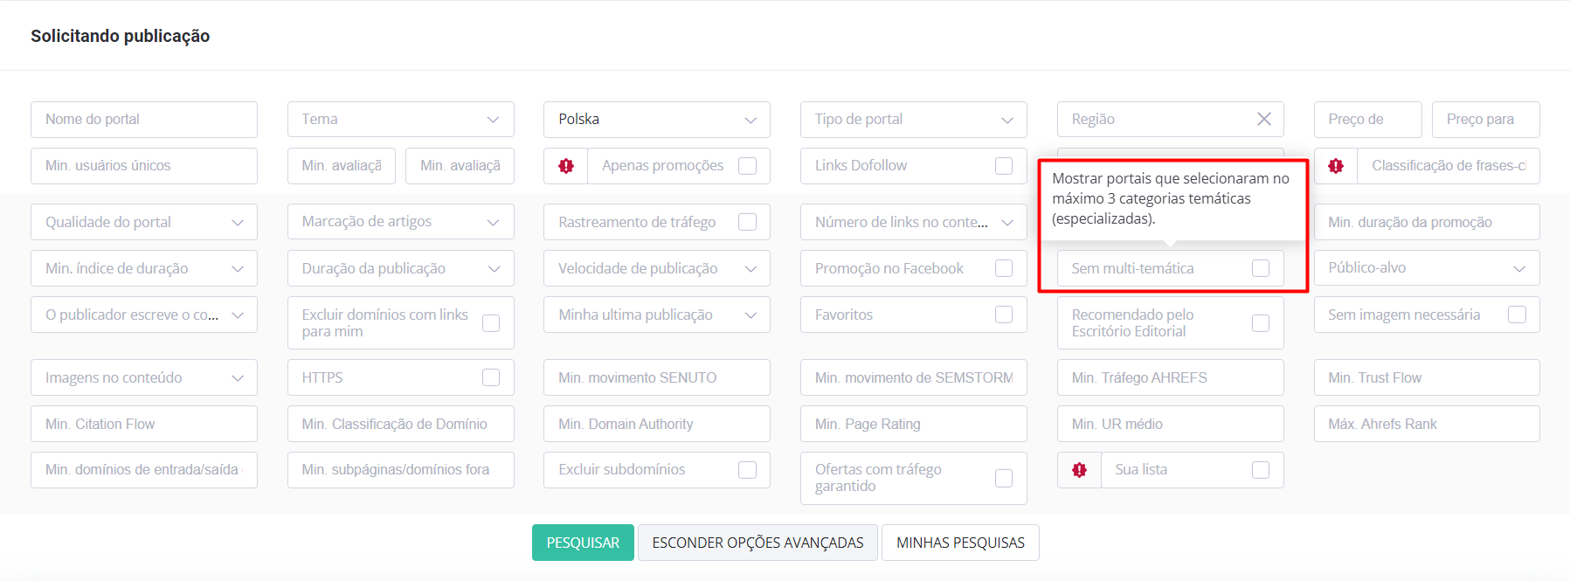Toggle Sem imagem necessária checkbox
This screenshot has height=581, width=1570.
click(x=1518, y=315)
